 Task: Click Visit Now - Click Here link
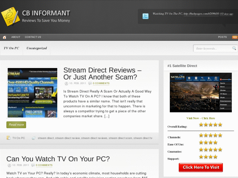(x=201, y=118)
